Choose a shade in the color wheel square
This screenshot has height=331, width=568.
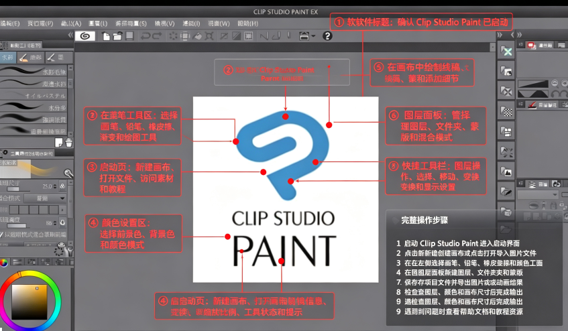(x=30, y=302)
